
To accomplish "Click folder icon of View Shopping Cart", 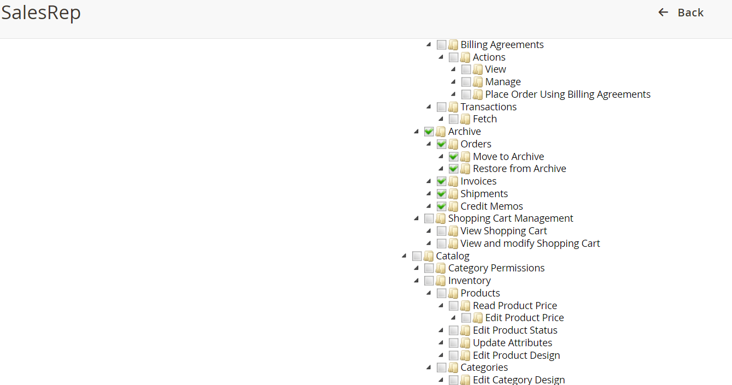I will [453, 231].
